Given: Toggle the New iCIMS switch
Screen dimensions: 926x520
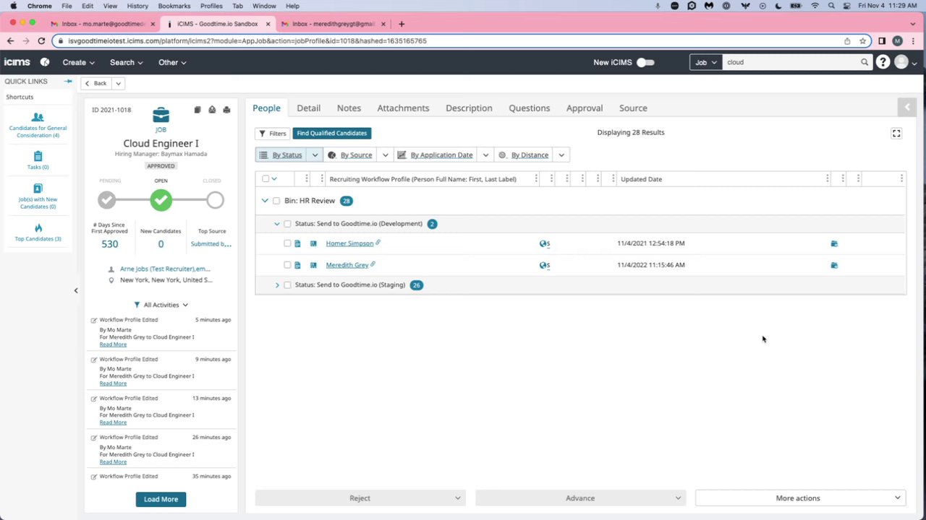Looking at the screenshot, I should click(x=645, y=62).
